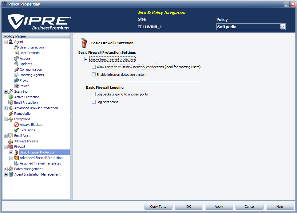Check Allow users to trust new network connections
The width and height of the screenshot is (297, 213).
click(93, 67)
